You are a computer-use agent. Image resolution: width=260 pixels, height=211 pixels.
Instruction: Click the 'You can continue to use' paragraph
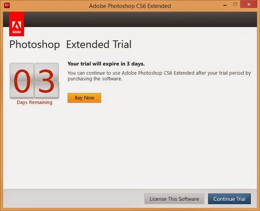click(x=159, y=76)
